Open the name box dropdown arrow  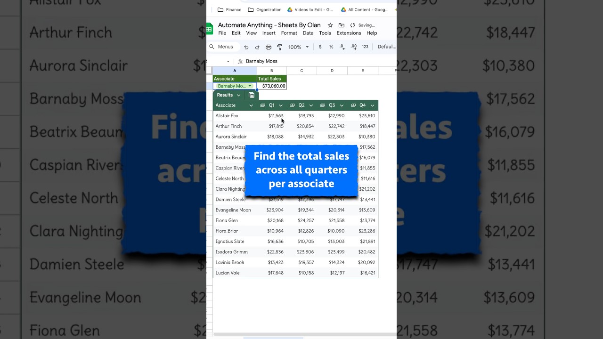(x=228, y=61)
